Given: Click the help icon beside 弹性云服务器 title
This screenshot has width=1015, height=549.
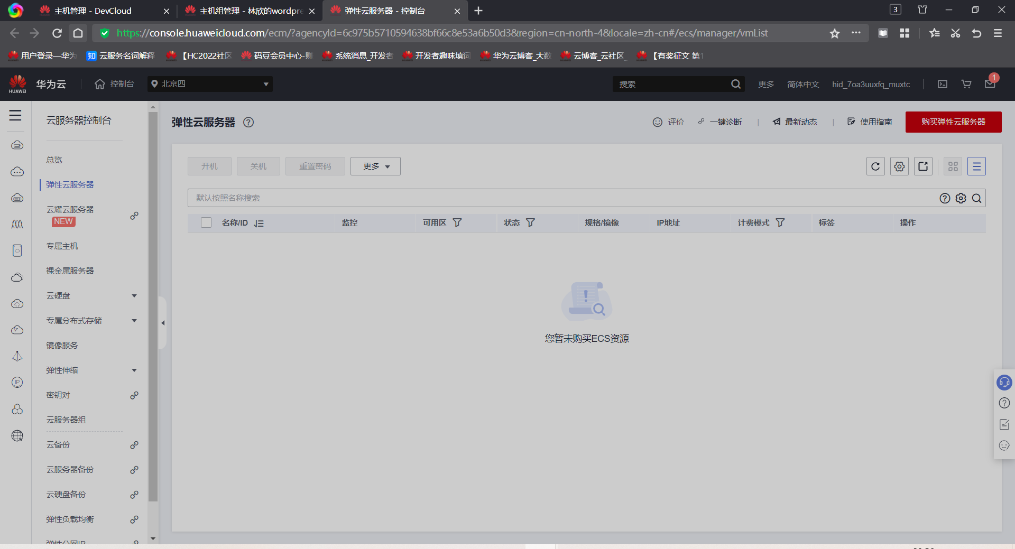Looking at the screenshot, I should [248, 123].
